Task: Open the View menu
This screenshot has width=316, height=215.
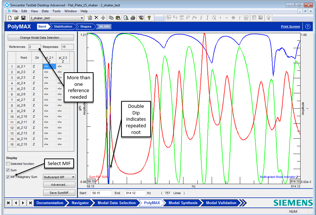Action: coord(34,11)
